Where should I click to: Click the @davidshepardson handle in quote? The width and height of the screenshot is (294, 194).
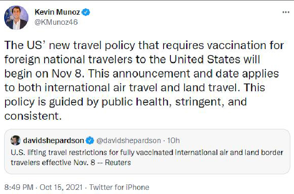point(129,140)
